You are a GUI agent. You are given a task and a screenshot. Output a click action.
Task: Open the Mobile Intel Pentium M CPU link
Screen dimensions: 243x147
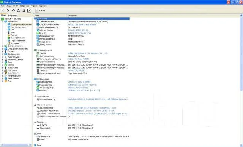[88, 53]
